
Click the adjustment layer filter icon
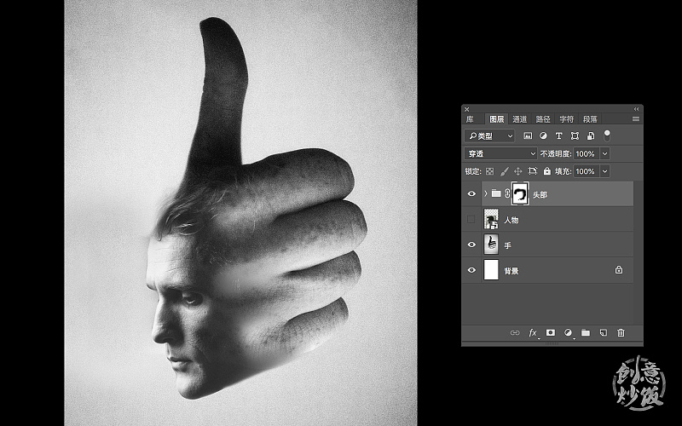543,136
